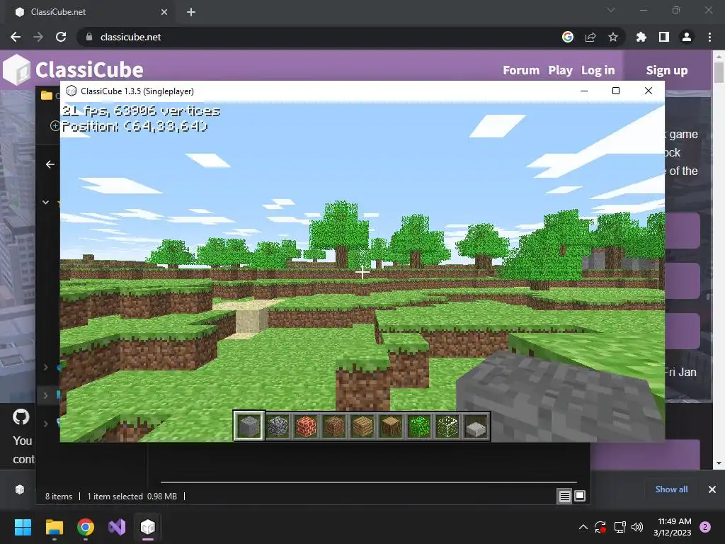Image resolution: width=725 pixels, height=544 pixels.
Task: Click the ClassiCube cube logo on website
Action: point(17,70)
